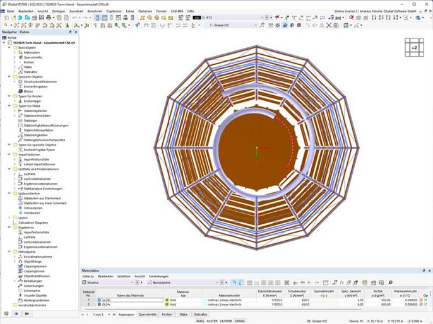Click the black Lol load case box

(x=197, y=18)
